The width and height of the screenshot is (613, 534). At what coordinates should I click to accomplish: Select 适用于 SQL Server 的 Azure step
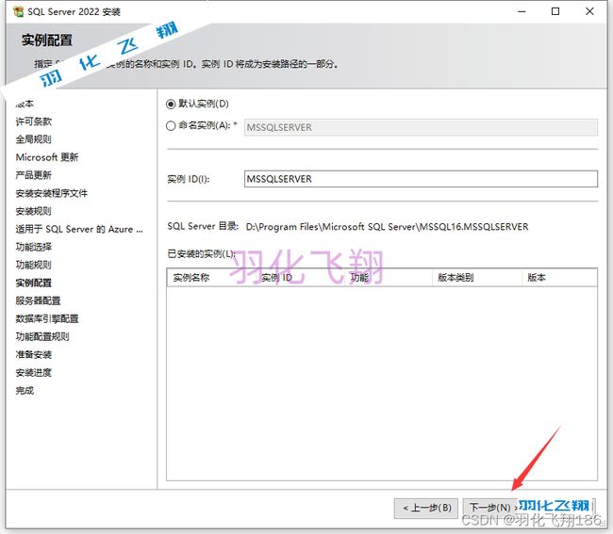[79, 229]
